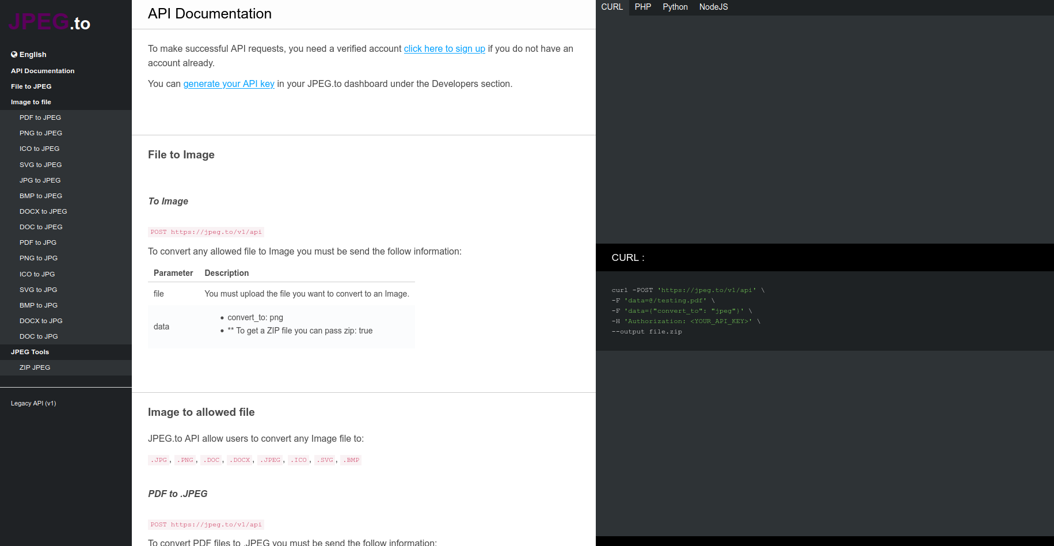Screen dimensions: 1054x546
Task: Click the 'API Documentation' page heading
Action: click(210, 14)
